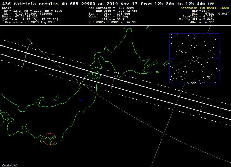This screenshot has width=231, height=167.
Task: Click the 'Sun : Dist = 148 deg' line
Action: [109, 14]
